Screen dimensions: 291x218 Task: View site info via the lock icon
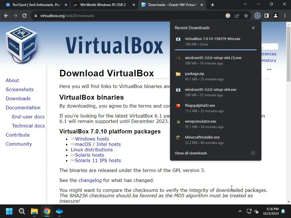(x=36, y=16)
